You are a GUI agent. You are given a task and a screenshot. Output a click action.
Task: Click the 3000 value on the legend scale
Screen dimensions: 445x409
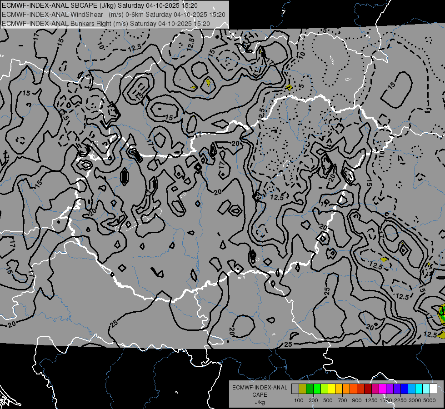[415, 400]
